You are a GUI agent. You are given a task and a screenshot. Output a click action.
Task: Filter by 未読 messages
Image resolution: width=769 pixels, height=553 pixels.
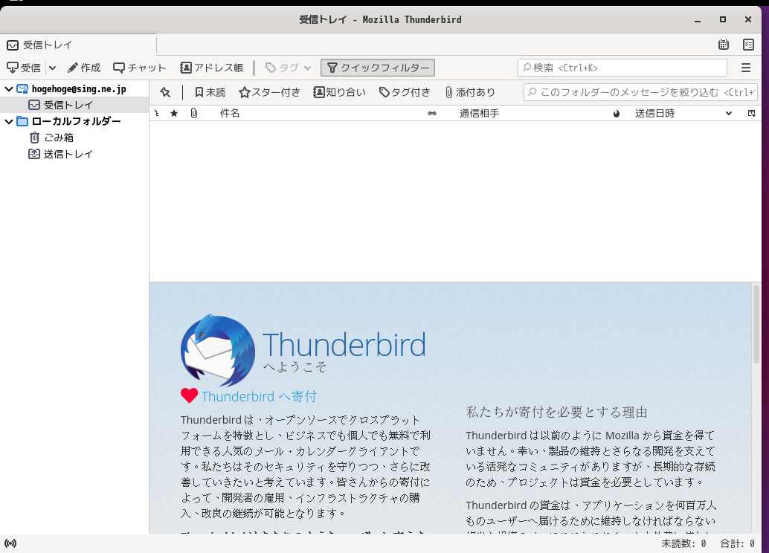(210, 92)
